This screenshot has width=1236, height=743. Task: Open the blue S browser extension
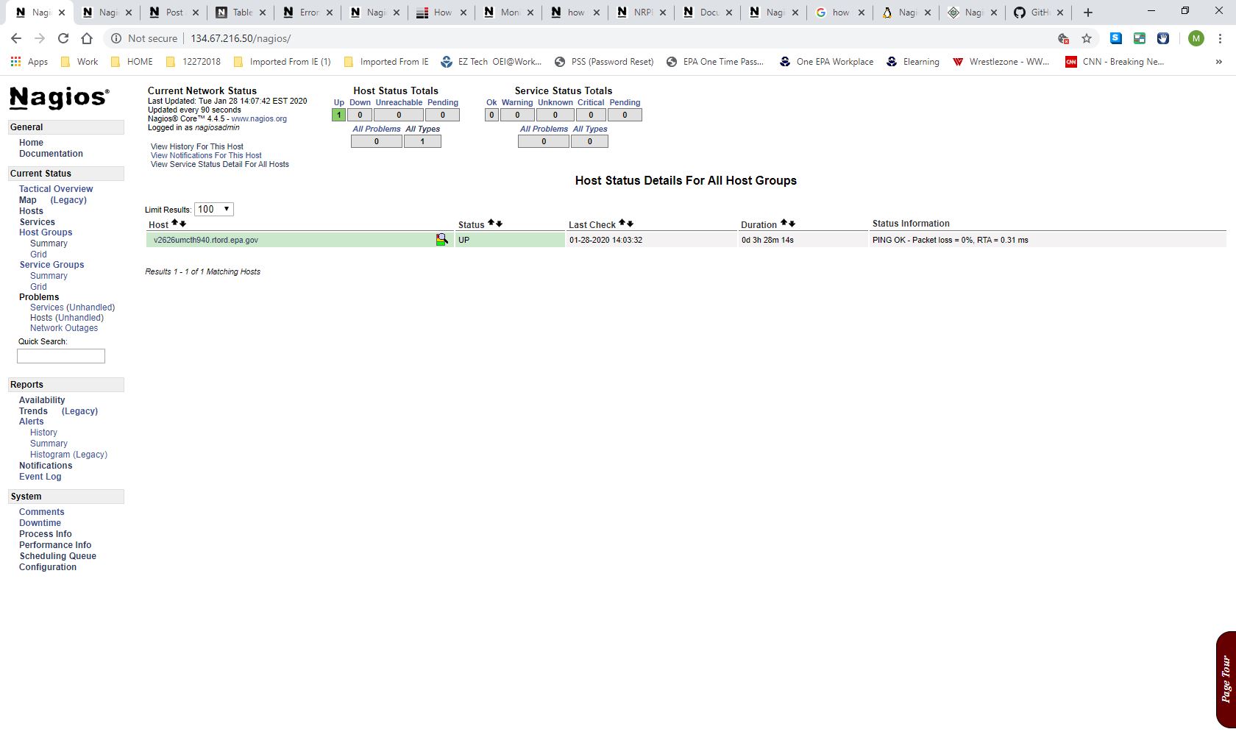[x=1116, y=38]
